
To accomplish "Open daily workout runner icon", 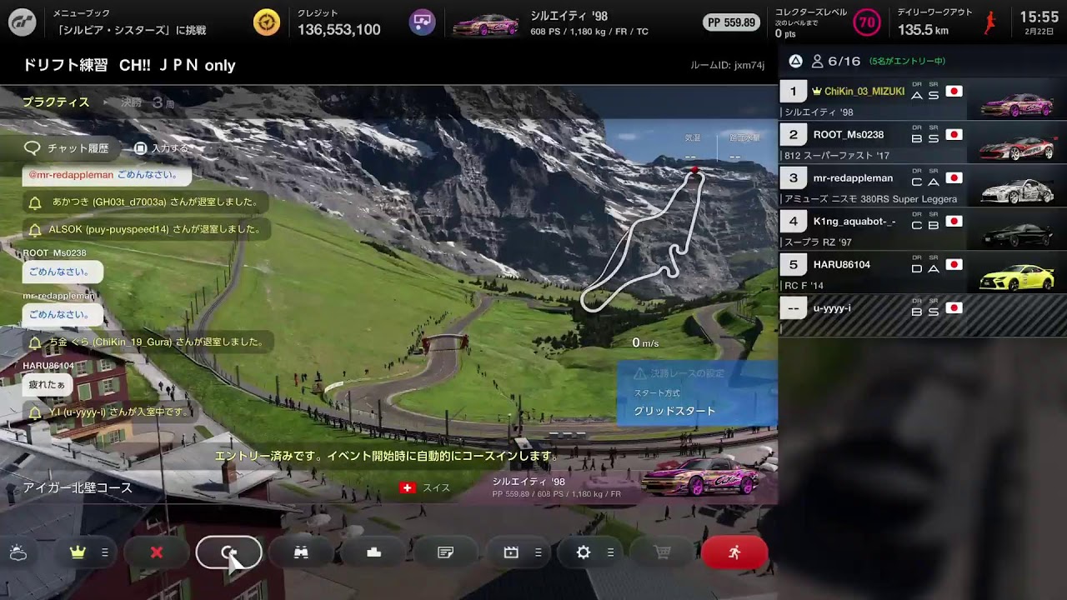I will [989, 22].
